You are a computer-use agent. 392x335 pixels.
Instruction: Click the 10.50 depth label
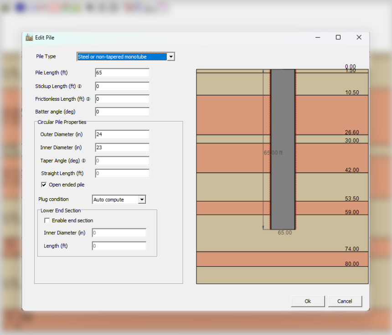click(x=352, y=93)
